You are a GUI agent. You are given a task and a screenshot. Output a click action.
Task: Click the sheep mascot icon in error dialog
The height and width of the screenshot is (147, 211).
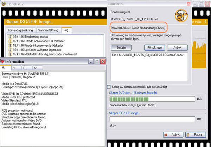point(181,16)
